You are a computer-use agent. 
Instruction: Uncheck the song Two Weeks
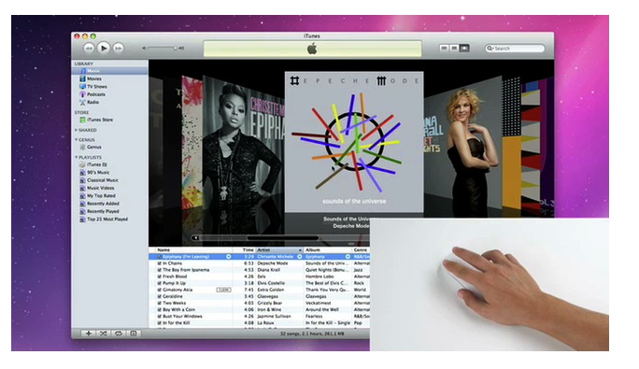tap(160, 303)
